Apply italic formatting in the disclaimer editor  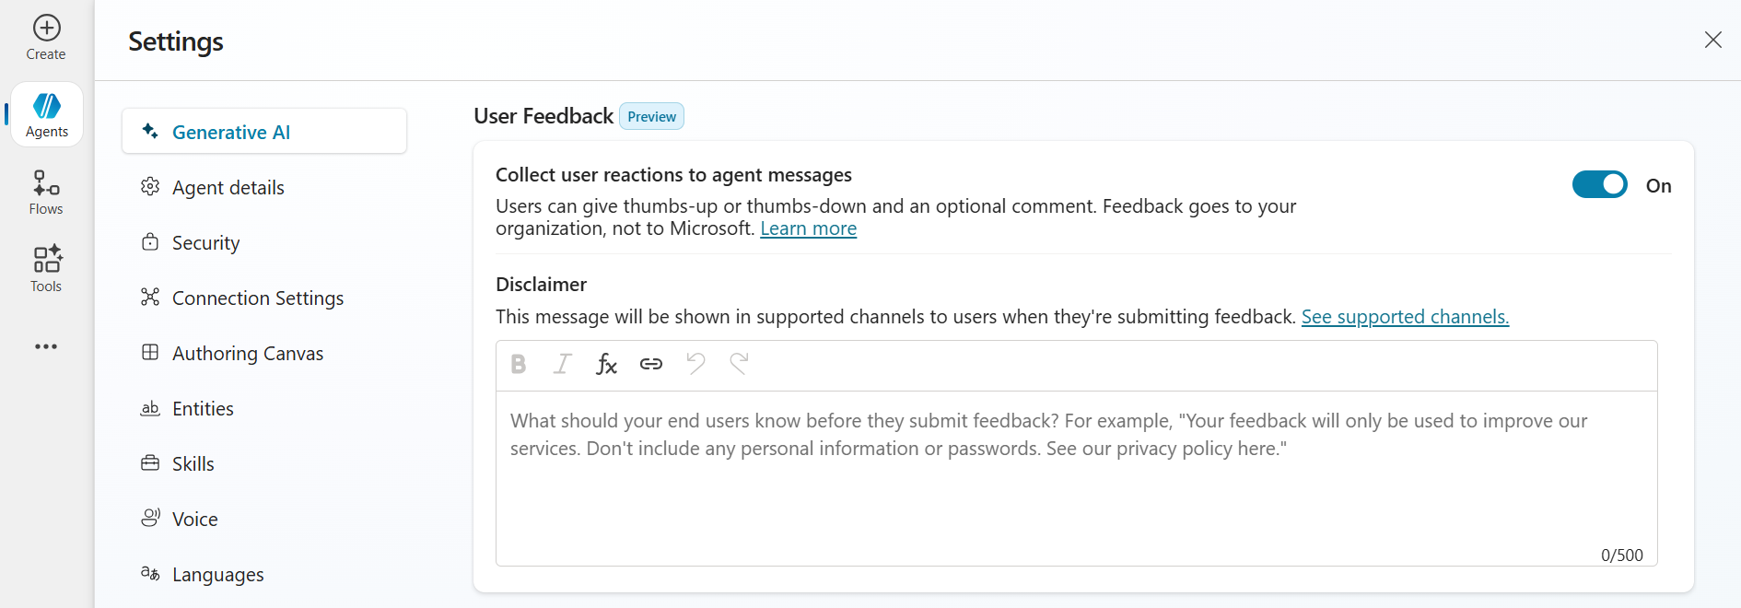coord(562,364)
